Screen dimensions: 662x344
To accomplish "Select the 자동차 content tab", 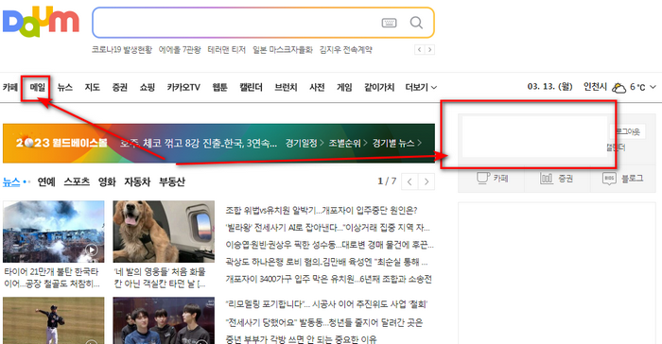I will tap(137, 181).
